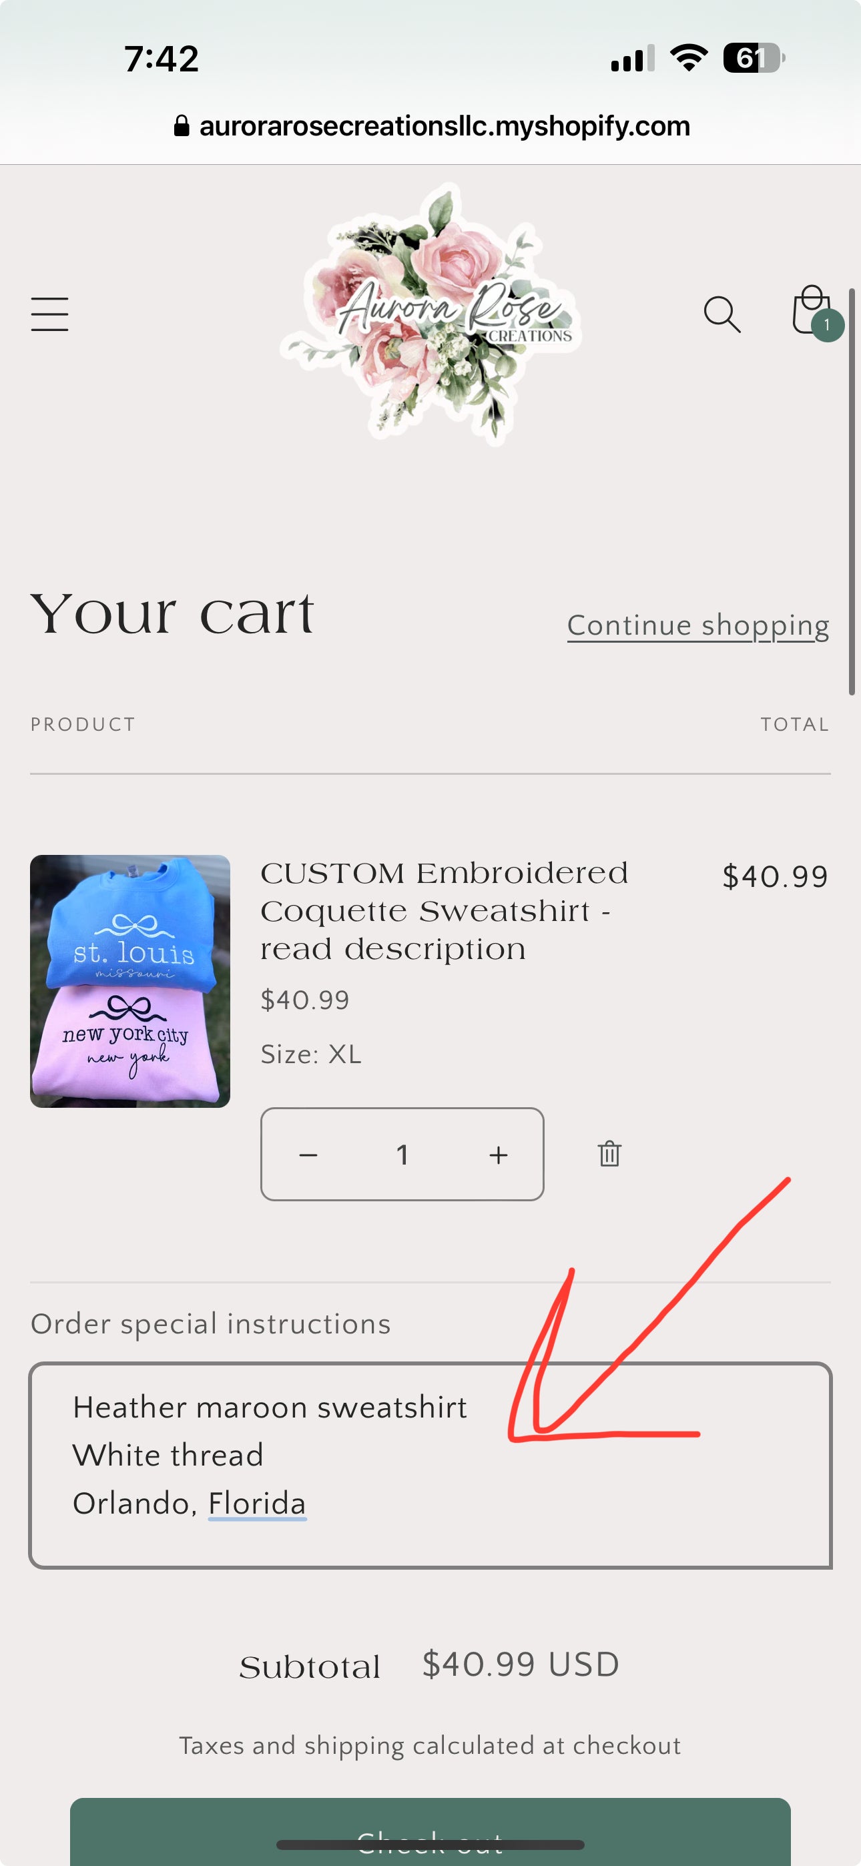This screenshot has width=861, height=1866.
Task: Click the quantity field showing 1
Action: point(403,1155)
